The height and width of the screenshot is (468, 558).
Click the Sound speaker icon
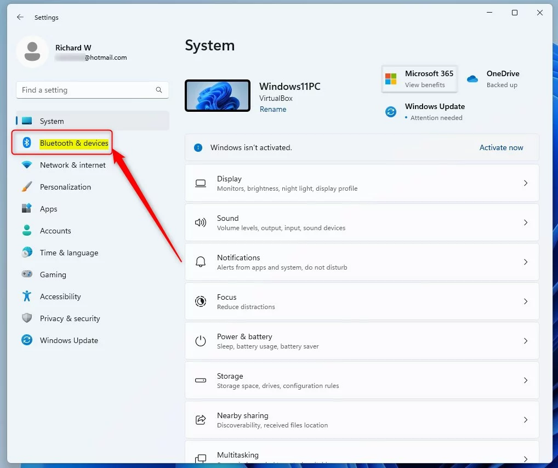point(201,222)
